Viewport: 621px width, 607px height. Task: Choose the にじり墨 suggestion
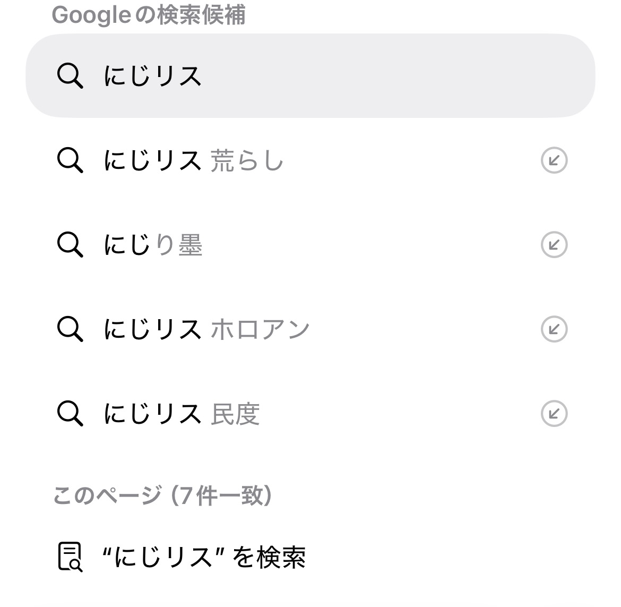click(154, 245)
